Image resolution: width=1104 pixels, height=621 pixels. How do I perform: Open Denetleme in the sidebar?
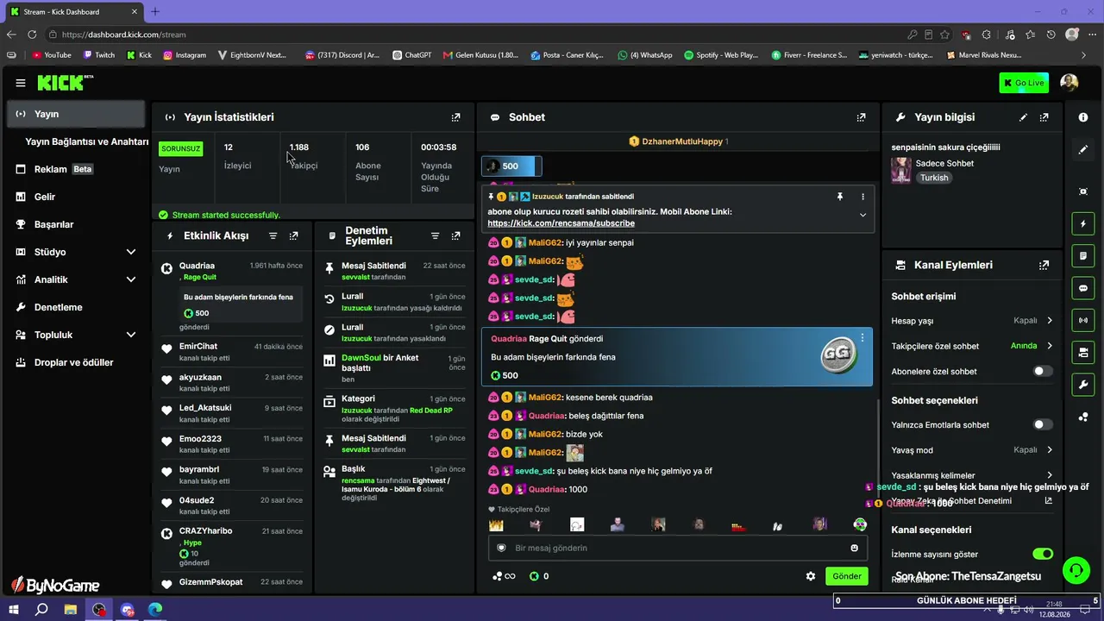pyautogui.click(x=76, y=307)
